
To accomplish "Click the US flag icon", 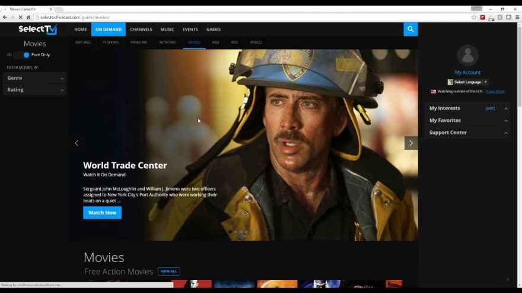I will [433, 91].
